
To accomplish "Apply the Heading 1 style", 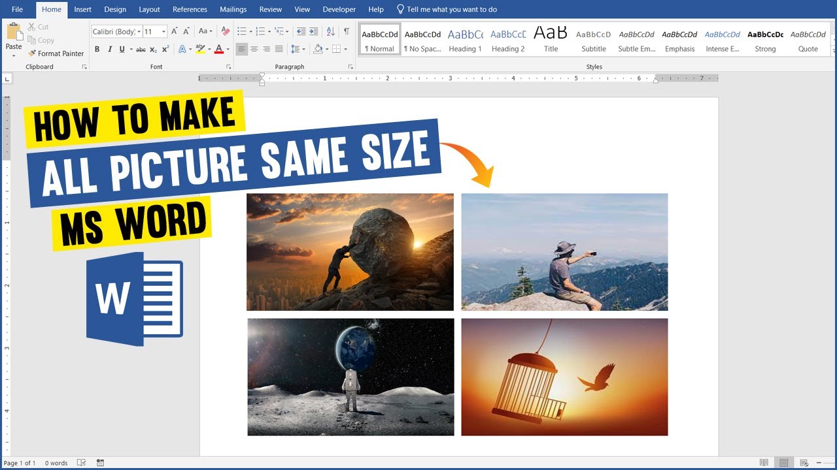I will point(466,40).
